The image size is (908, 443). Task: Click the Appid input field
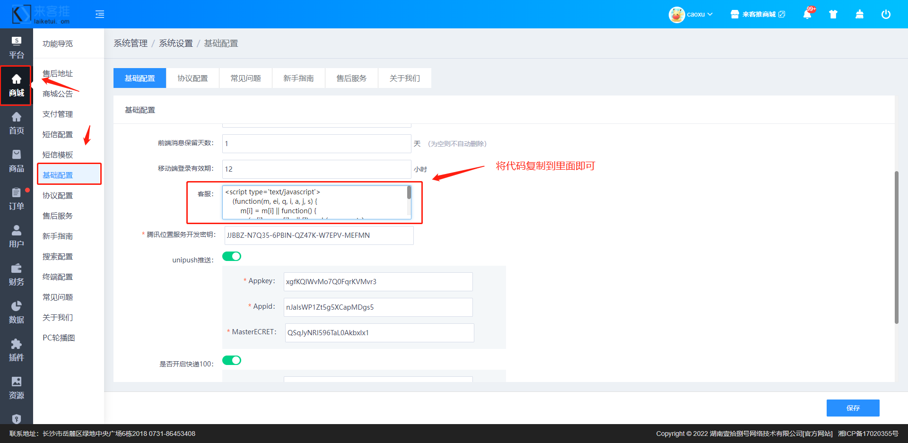(378, 307)
